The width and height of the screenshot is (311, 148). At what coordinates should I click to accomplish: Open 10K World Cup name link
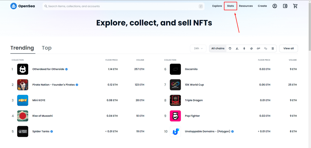click(x=194, y=85)
